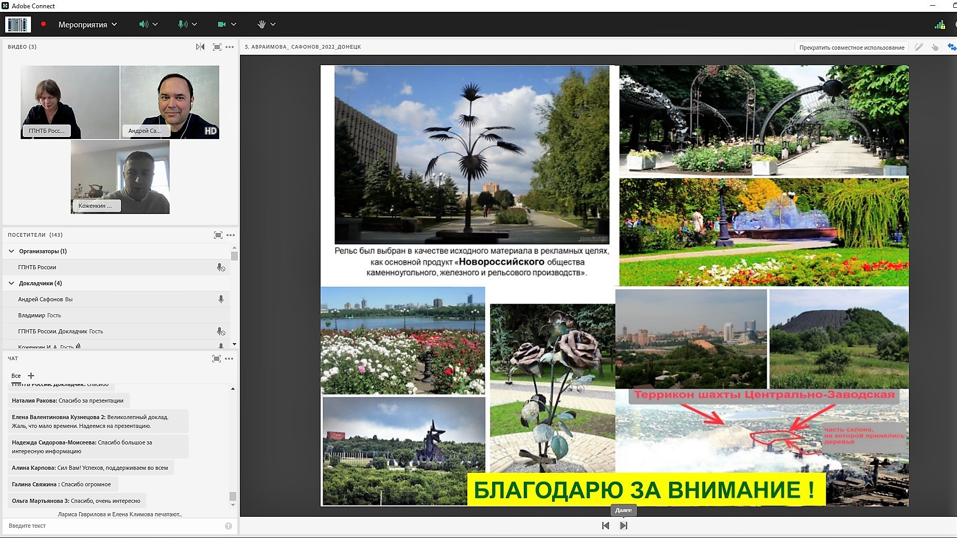Open the webcam options dropdown arrow
Image resolution: width=957 pixels, height=538 pixels.
point(234,24)
